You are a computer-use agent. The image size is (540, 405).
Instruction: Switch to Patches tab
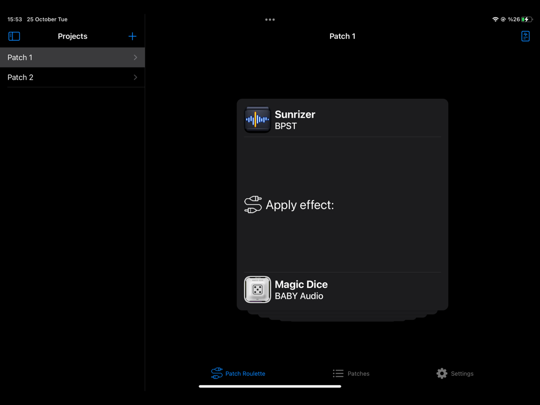pos(351,373)
